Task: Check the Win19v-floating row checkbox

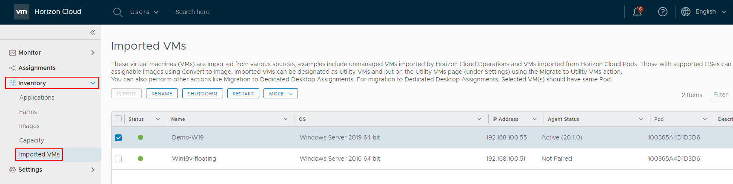Action: coord(118,159)
